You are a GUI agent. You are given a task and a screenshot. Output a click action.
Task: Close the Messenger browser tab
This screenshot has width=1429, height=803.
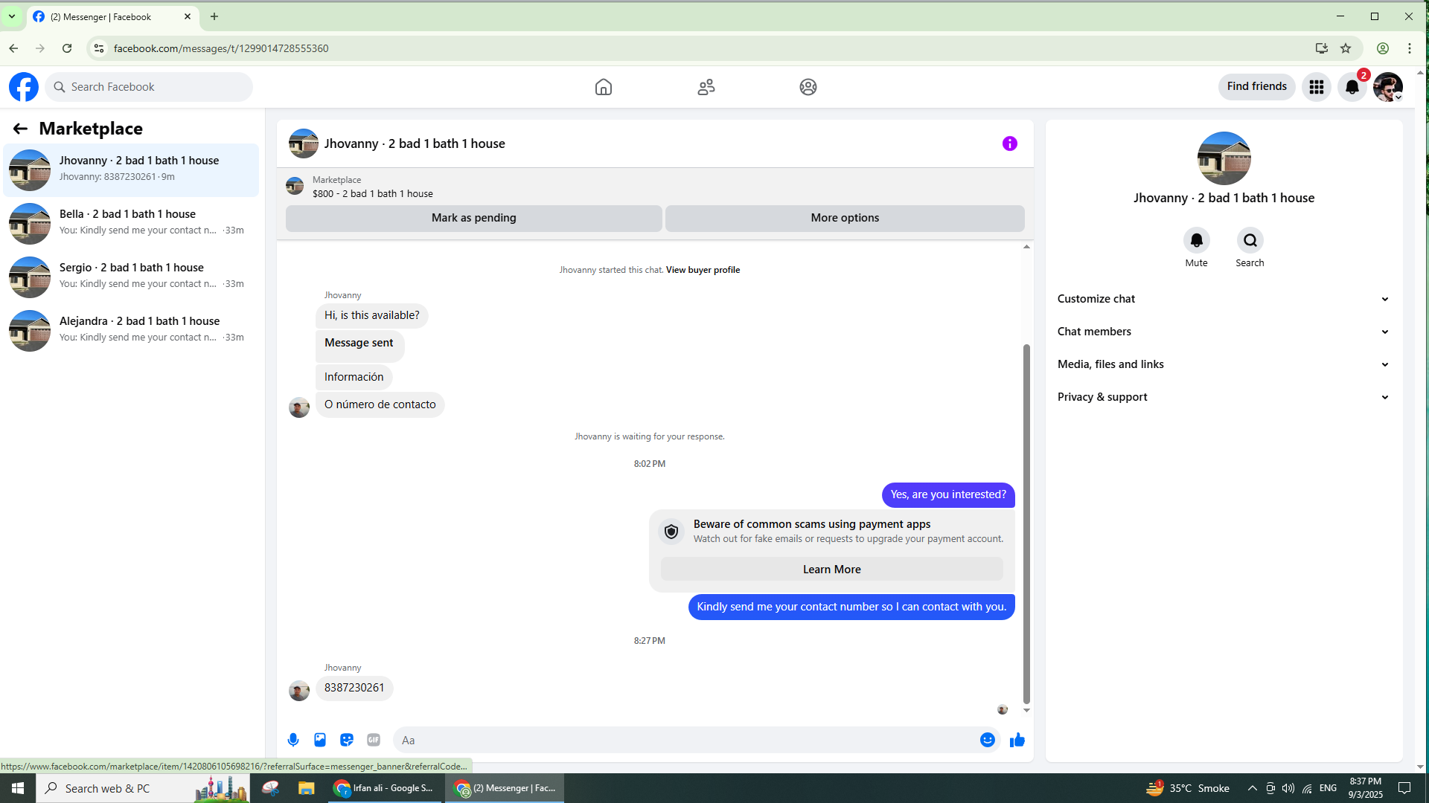(188, 16)
